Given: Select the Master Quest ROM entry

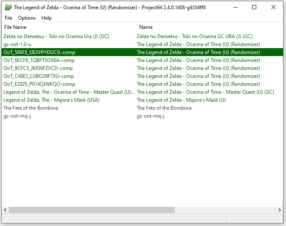Looking at the screenshot, I should (69, 92).
